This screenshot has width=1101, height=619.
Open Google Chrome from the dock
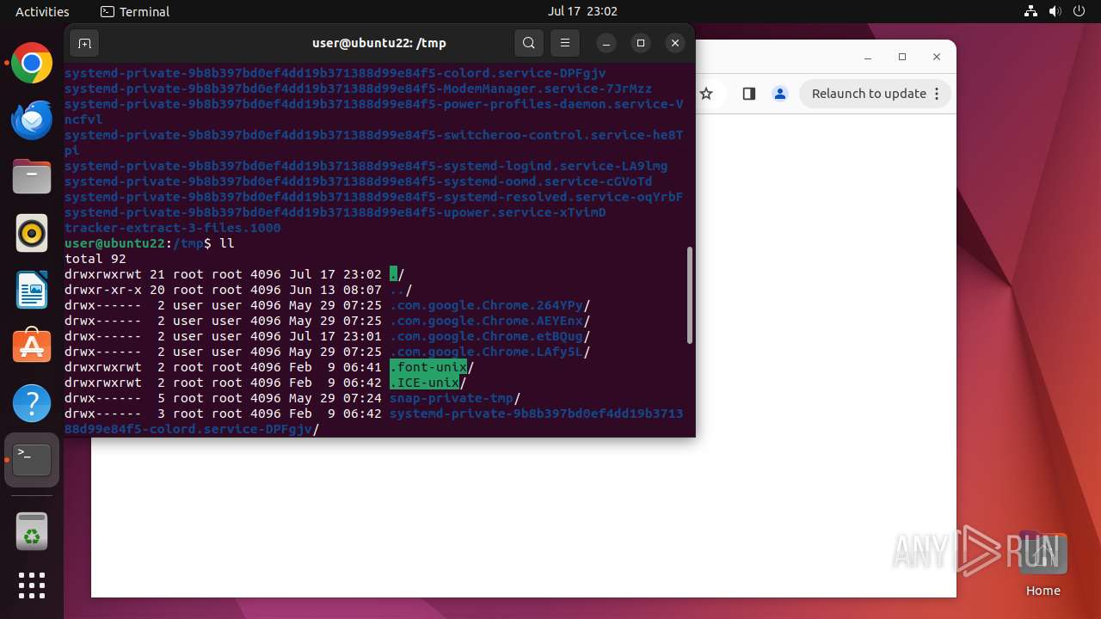coord(32,64)
